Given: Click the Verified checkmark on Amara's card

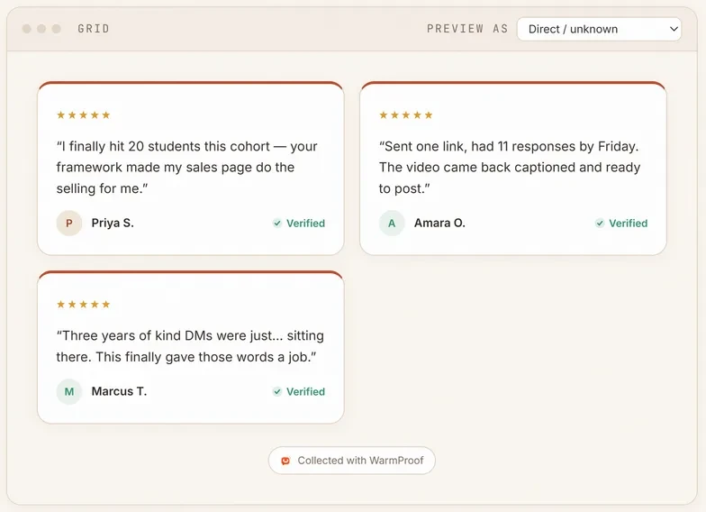Looking at the screenshot, I should tap(600, 224).
